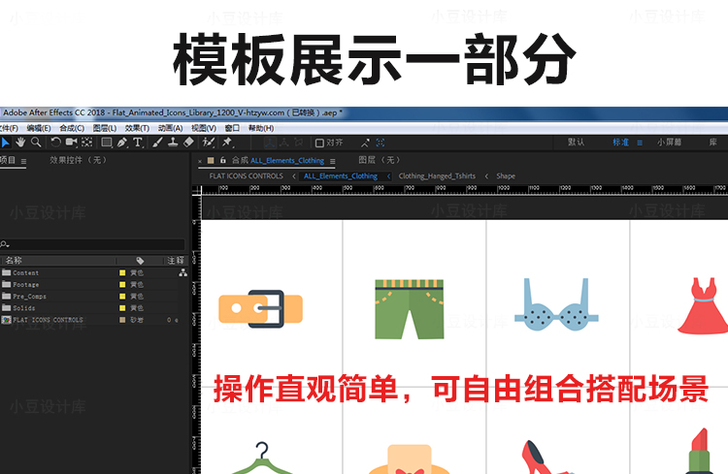Image resolution: width=728 pixels, height=474 pixels.
Task: Open the 效果(T) menu
Action: pyautogui.click(x=137, y=128)
